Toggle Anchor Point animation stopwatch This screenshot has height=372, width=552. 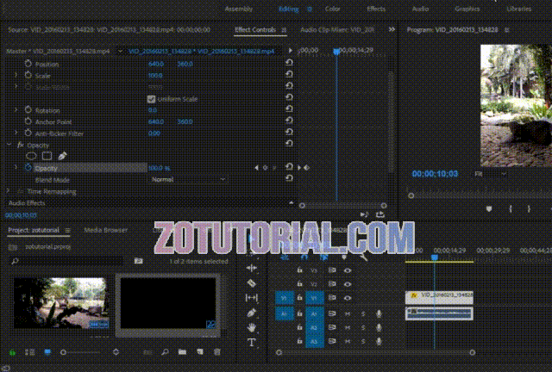click(28, 121)
